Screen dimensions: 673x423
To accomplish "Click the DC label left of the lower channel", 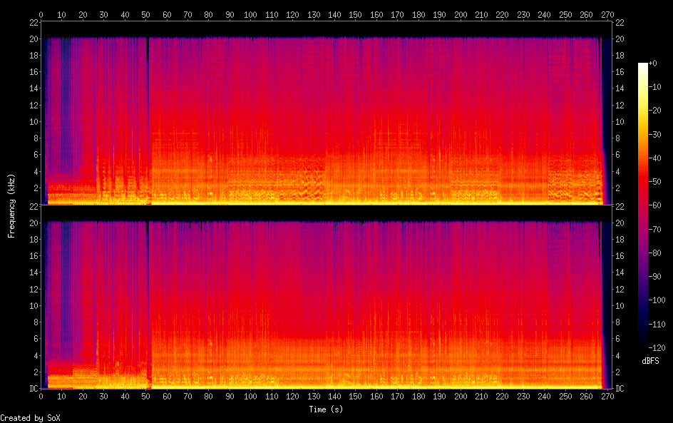I will click(32, 389).
